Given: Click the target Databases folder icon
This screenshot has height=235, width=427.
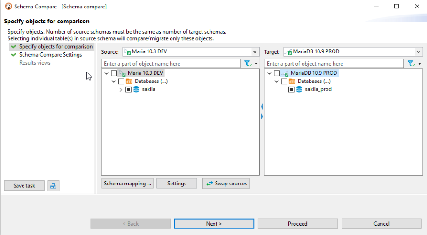Looking at the screenshot, I should (x=292, y=81).
